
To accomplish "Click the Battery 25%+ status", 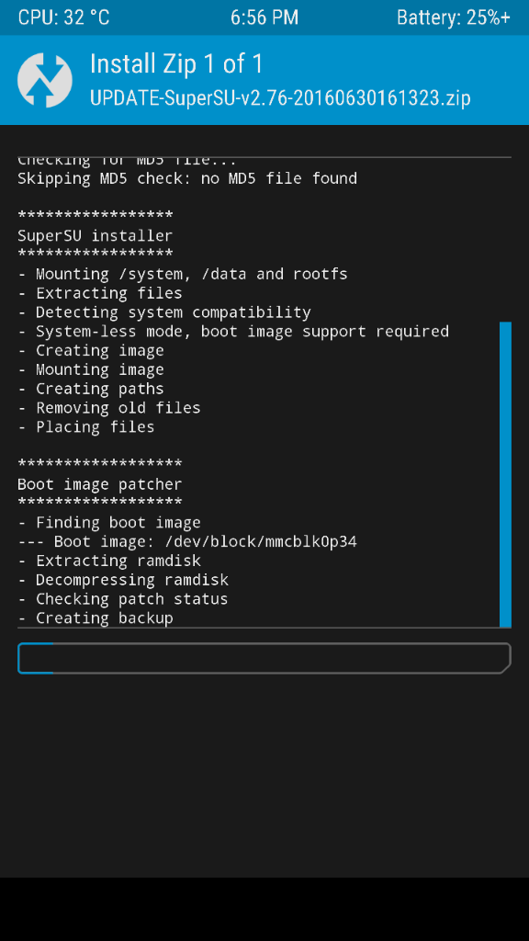I will coord(454,17).
